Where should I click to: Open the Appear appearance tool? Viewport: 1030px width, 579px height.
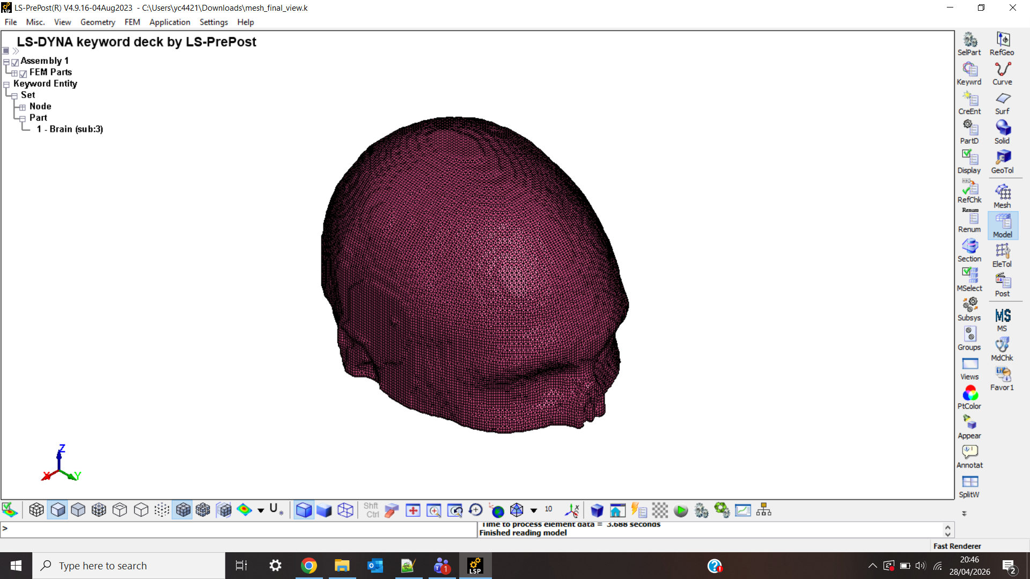969,427
